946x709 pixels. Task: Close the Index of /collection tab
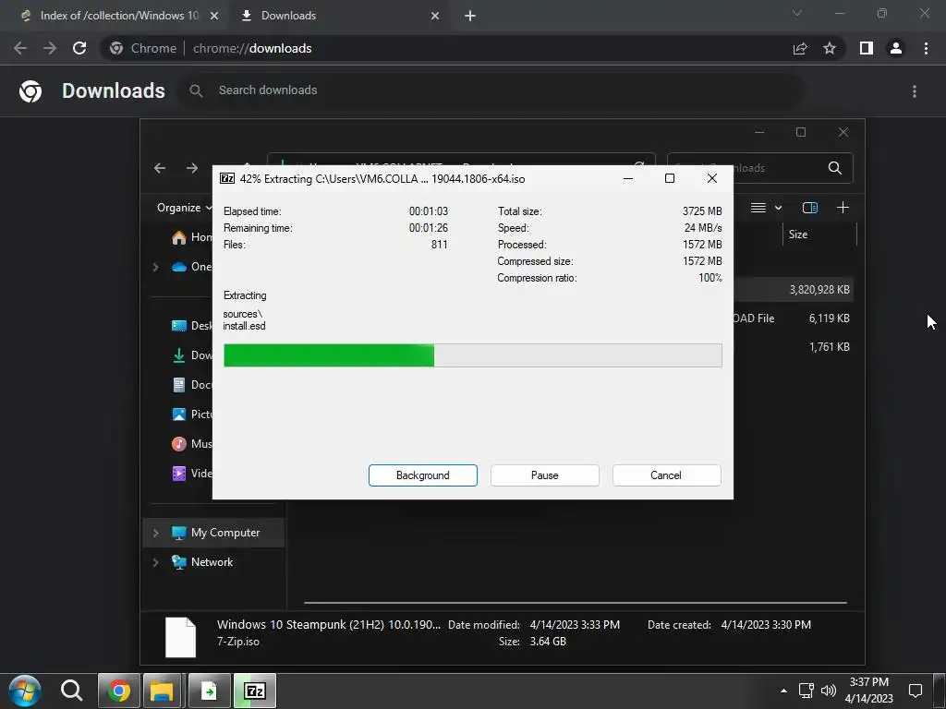pos(214,17)
